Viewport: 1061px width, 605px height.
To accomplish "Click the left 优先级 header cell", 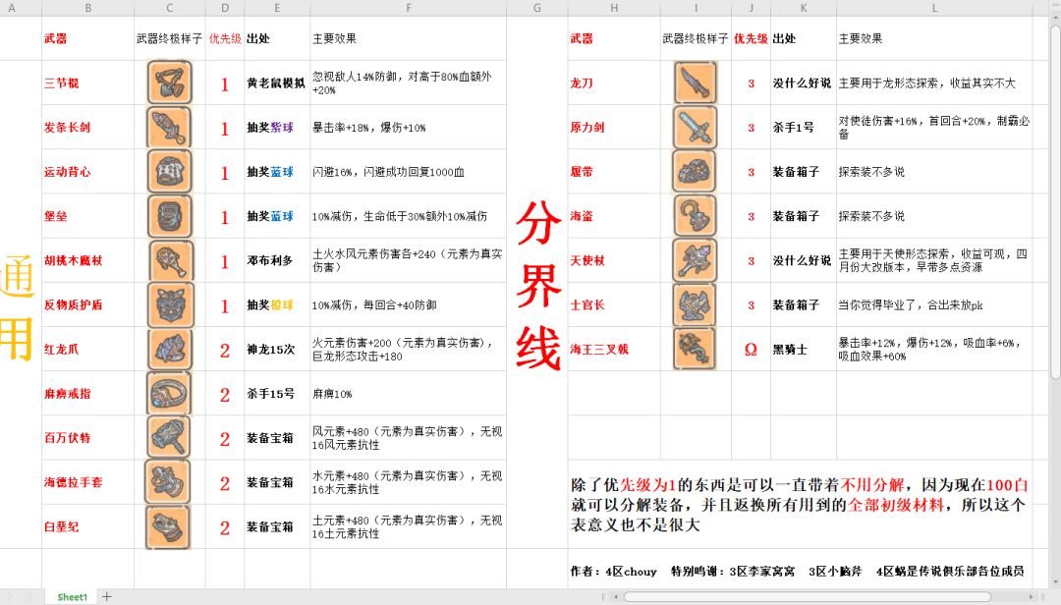I will tap(225, 38).
